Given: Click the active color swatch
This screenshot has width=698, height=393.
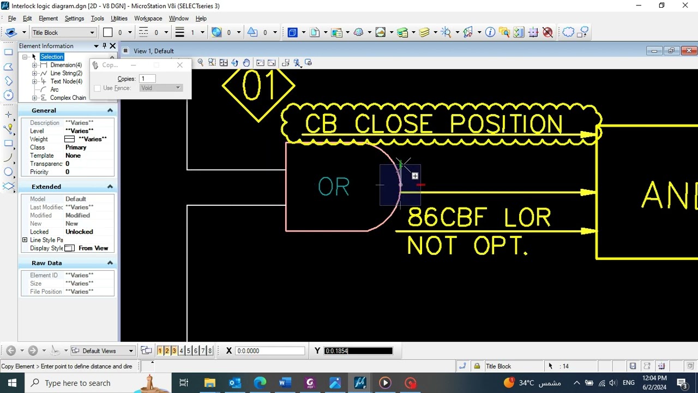Looking at the screenshot, I should click(x=108, y=33).
